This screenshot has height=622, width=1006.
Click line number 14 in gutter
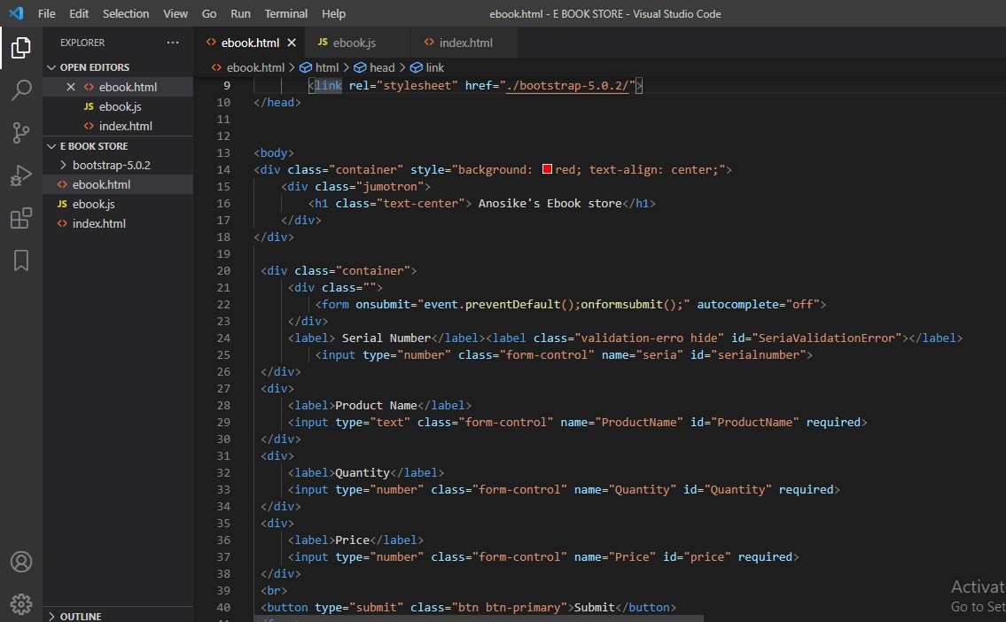pos(223,169)
